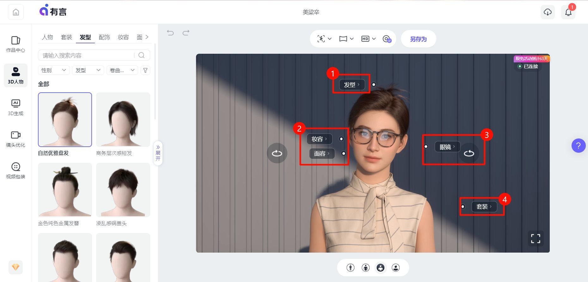Click the 另存为 button
Viewport: 588px width, 282px height.
coord(418,39)
